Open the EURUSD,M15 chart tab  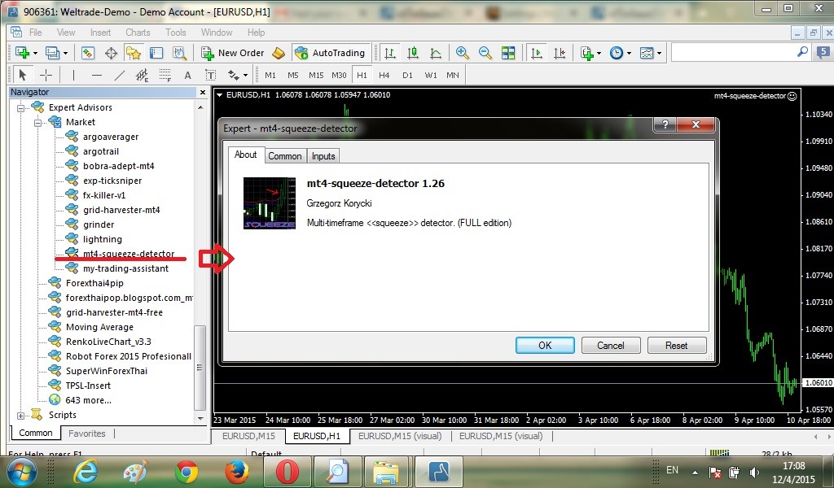pyautogui.click(x=248, y=436)
